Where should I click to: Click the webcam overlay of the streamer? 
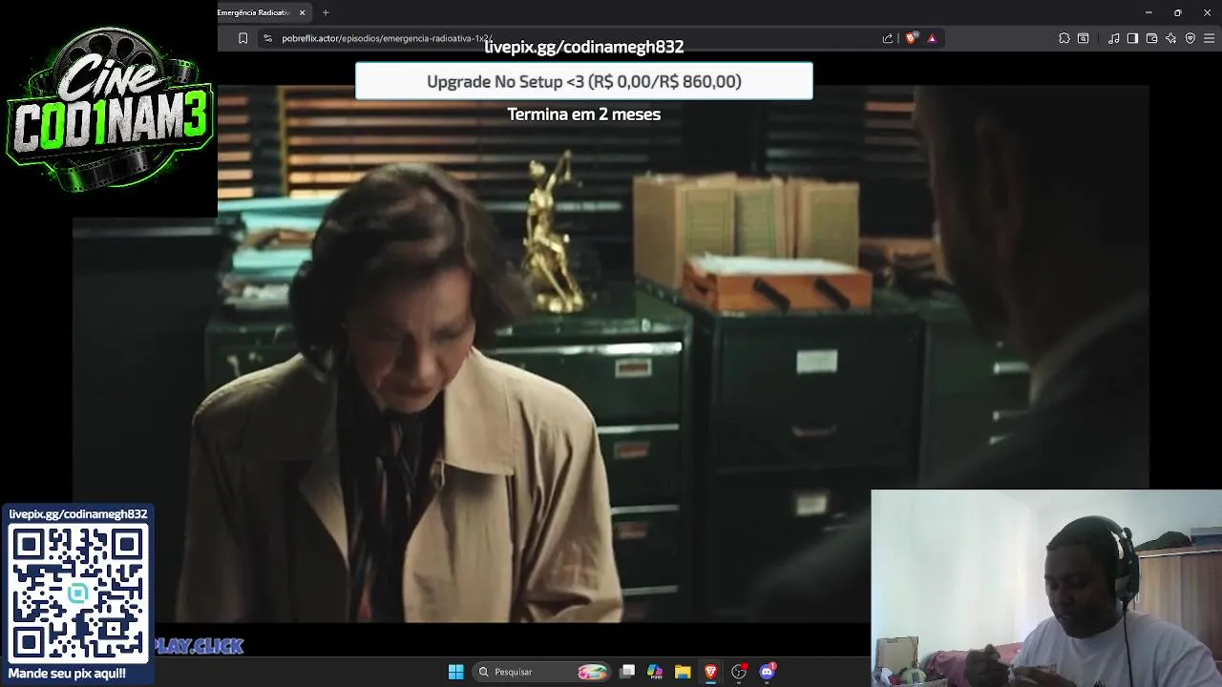tap(1046, 589)
